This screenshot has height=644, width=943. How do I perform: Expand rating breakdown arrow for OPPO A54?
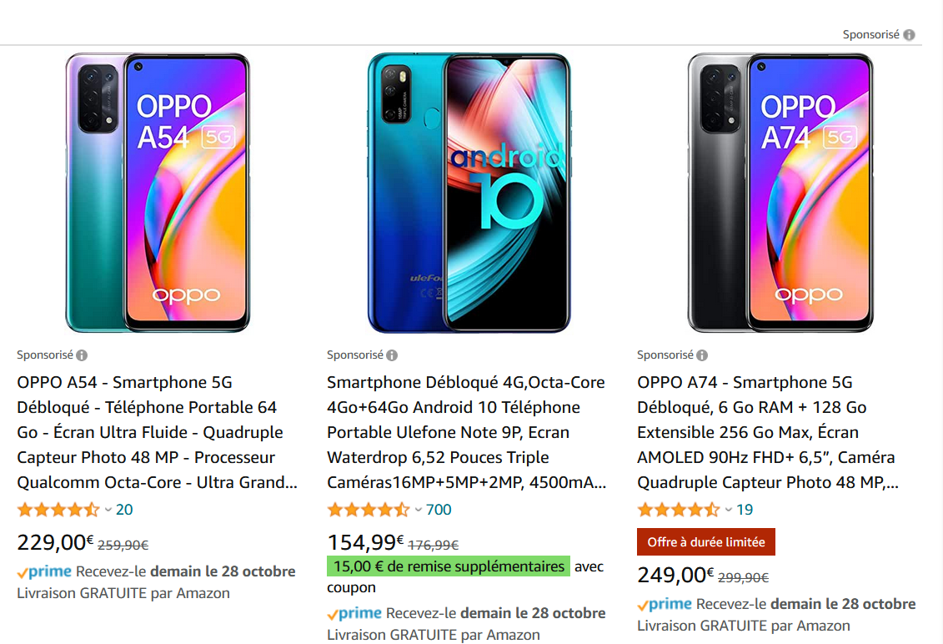108,510
